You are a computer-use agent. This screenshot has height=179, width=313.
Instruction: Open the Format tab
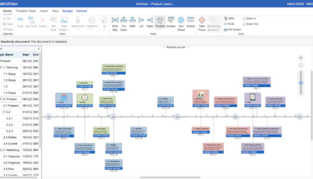point(81,11)
